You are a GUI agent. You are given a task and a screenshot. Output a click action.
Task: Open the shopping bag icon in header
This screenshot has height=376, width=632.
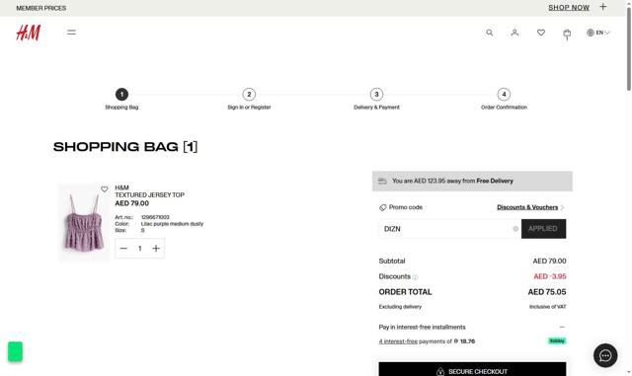tap(567, 34)
